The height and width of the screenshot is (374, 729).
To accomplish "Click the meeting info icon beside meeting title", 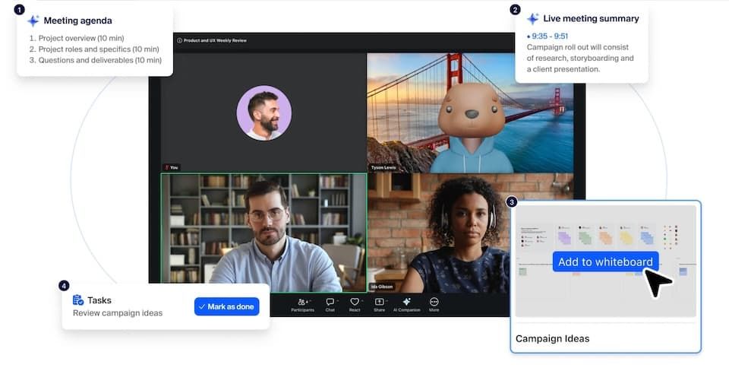I will tap(179, 40).
